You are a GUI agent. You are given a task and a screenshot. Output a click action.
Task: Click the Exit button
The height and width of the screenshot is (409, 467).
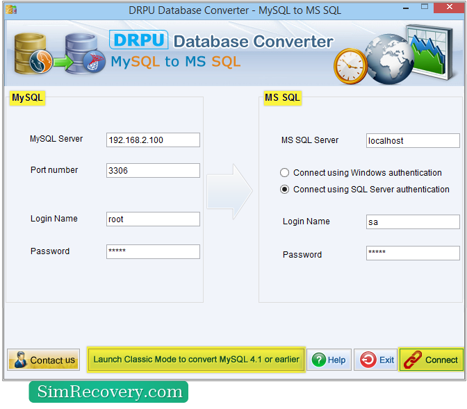click(x=376, y=360)
